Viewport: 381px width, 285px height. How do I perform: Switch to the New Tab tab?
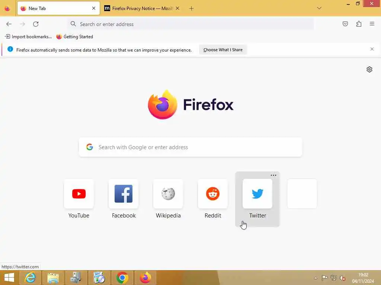pyautogui.click(x=58, y=8)
